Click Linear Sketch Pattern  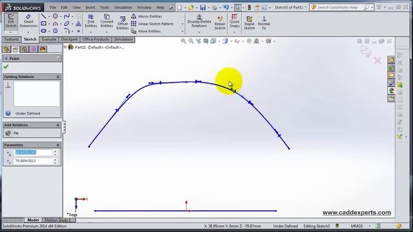point(152,24)
